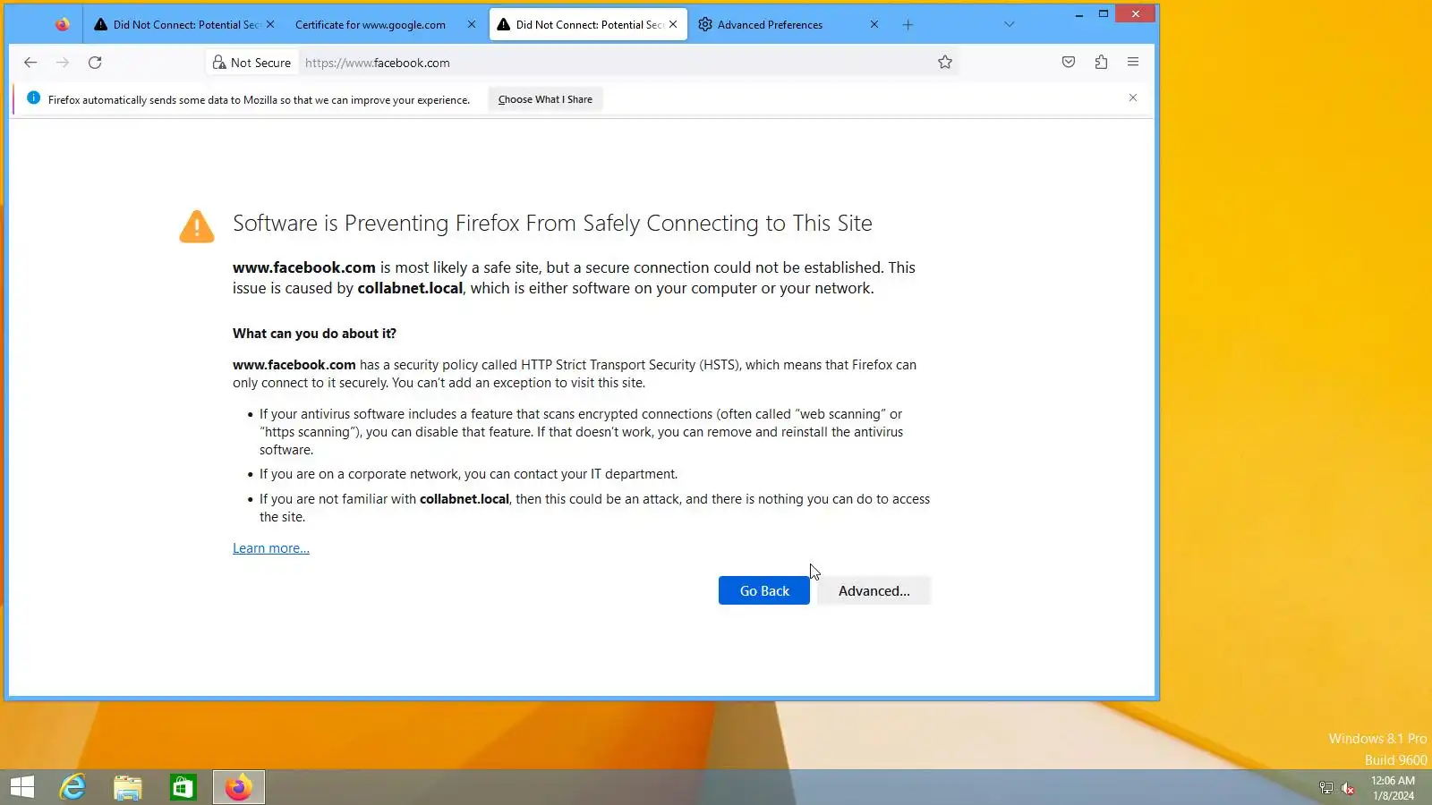Switch to Certificate for www.google.com tab

click(371, 25)
